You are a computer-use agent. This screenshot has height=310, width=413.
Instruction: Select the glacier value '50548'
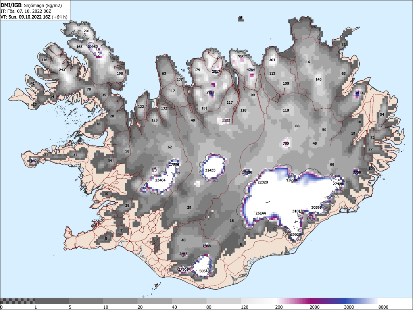point(204,271)
